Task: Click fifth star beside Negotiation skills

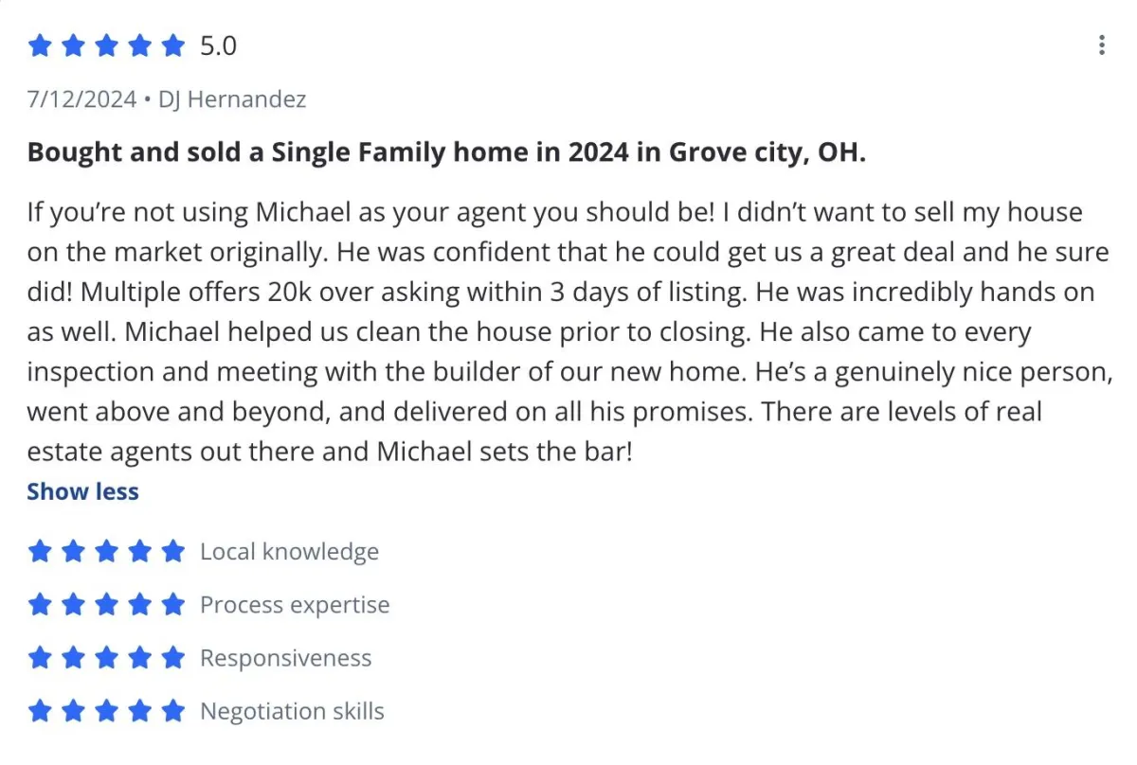Action: coord(172,711)
